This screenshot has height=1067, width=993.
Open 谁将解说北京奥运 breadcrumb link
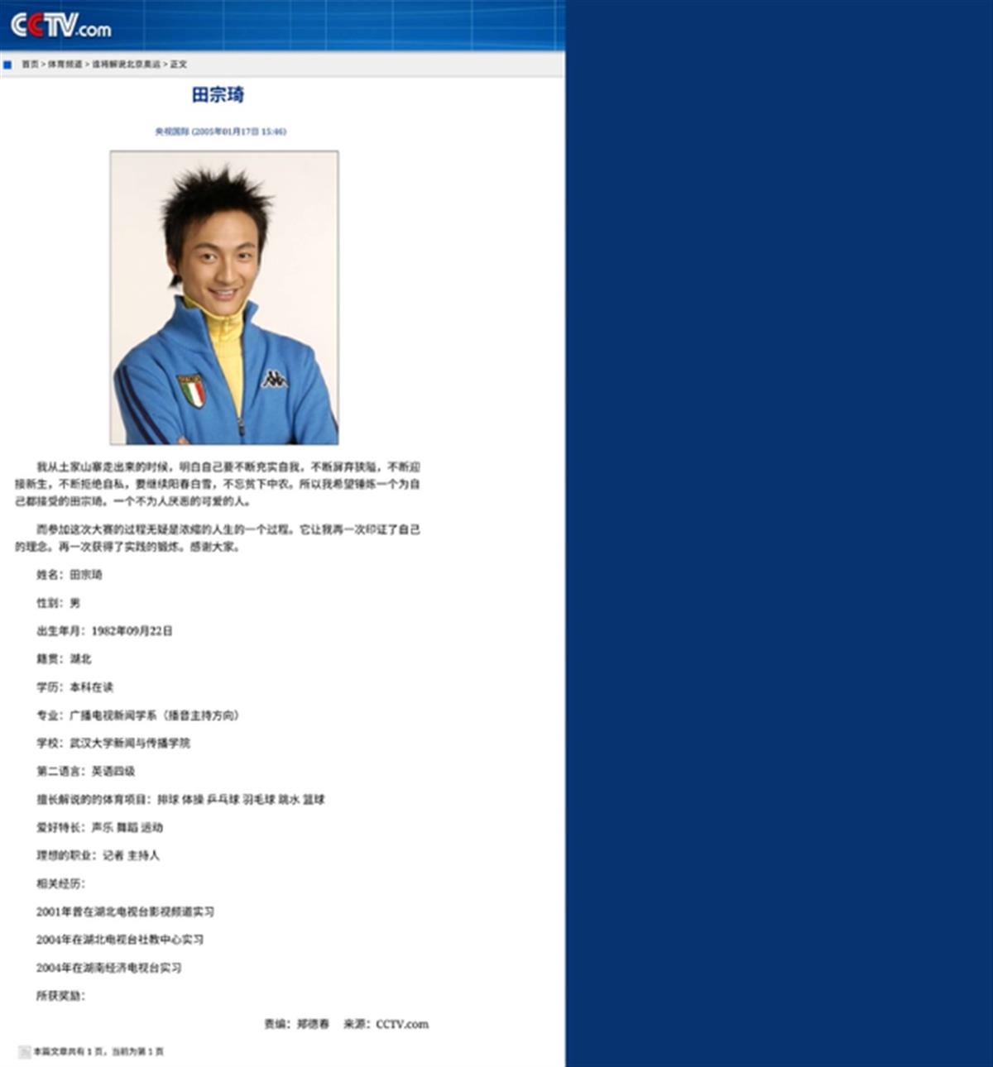click(126, 65)
